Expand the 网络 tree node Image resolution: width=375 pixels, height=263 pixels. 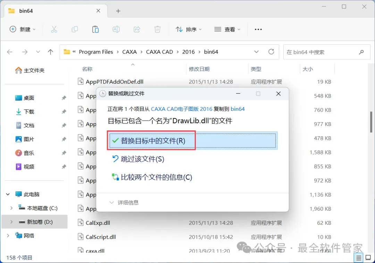pyautogui.click(x=8, y=236)
